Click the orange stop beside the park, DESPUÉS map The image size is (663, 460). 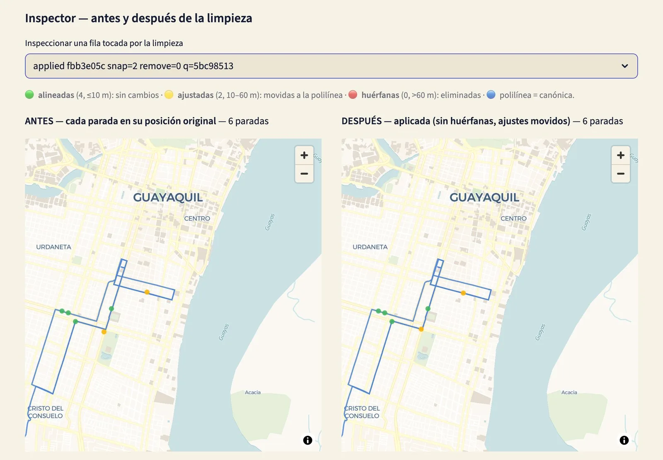421,329
